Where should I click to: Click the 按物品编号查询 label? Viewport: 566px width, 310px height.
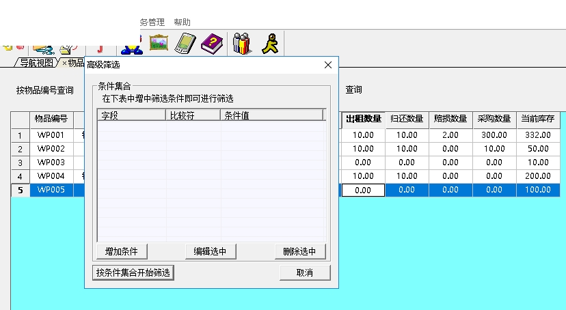44,90
